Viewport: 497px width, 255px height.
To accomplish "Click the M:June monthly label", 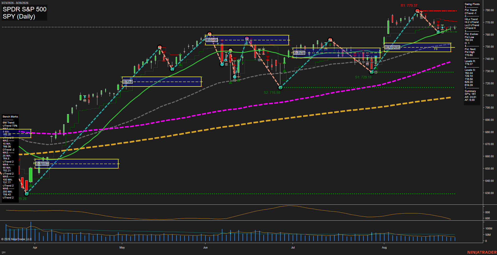I will (x=211, y=40).
